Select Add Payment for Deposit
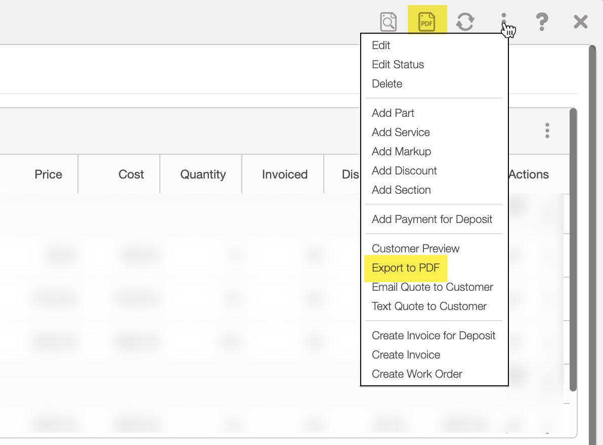This screenshot has width=603, height=445. [432, 219]
